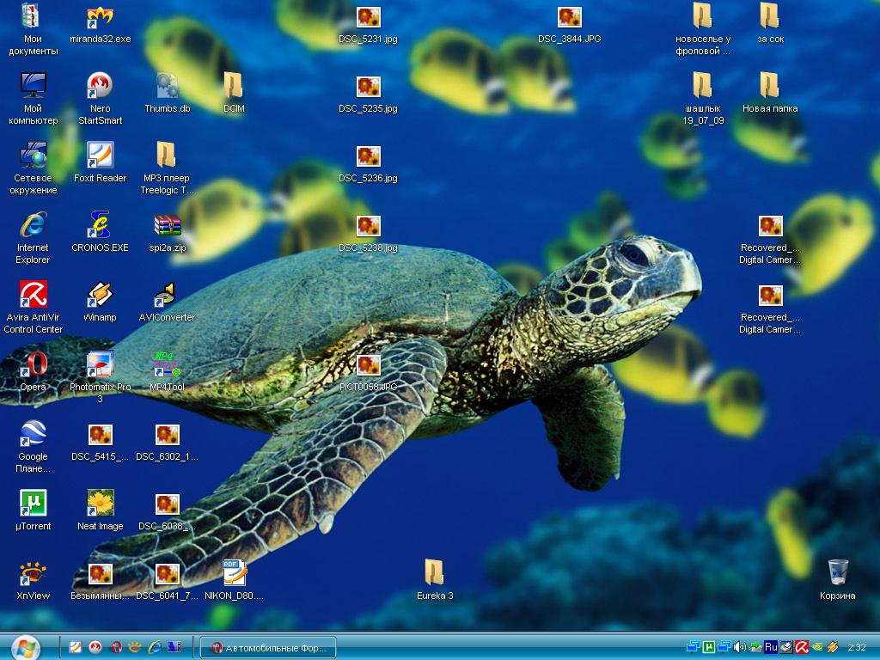Open the Ru language indicator menu

pos(771,647)
